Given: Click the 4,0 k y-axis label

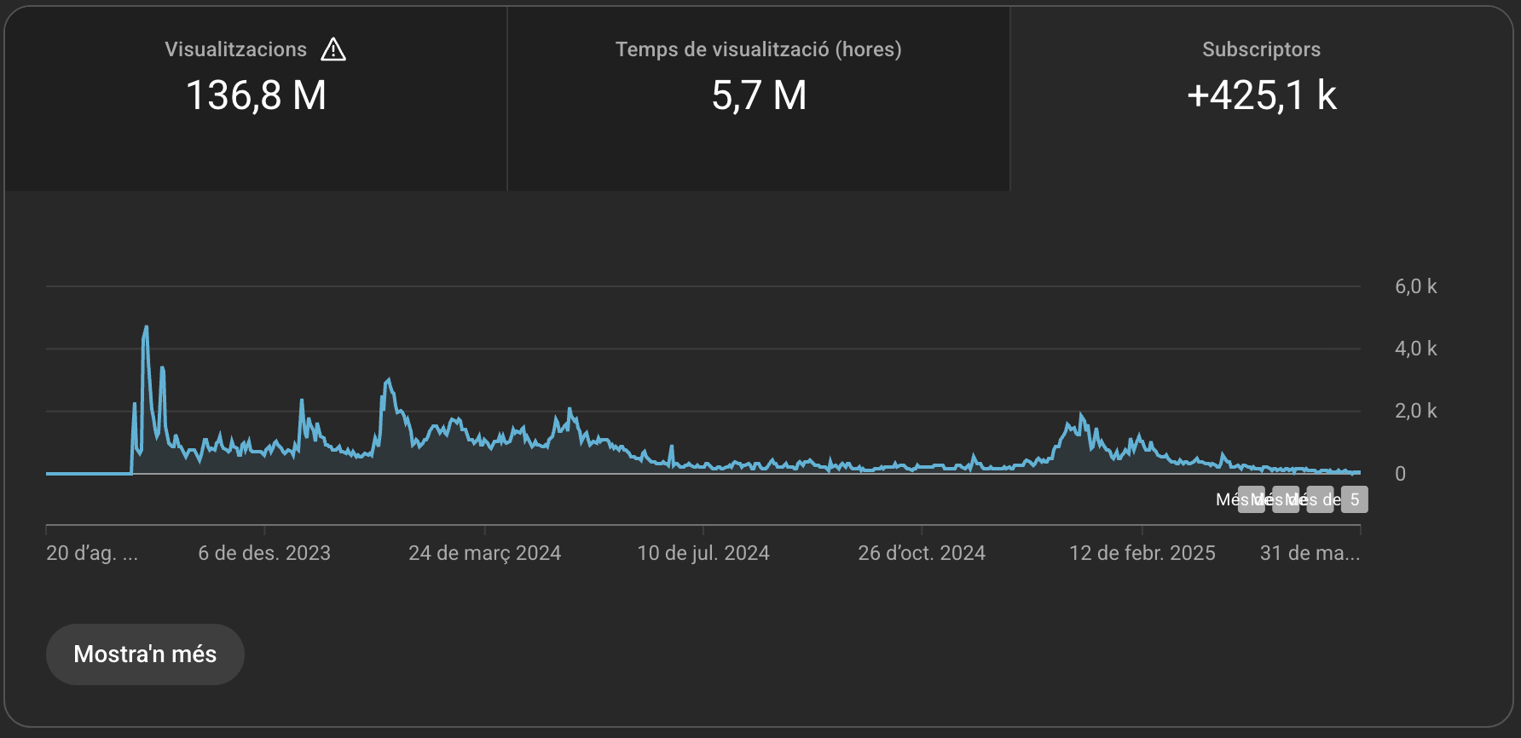Looking at the screenshot, I should [x=1415, y=349].
